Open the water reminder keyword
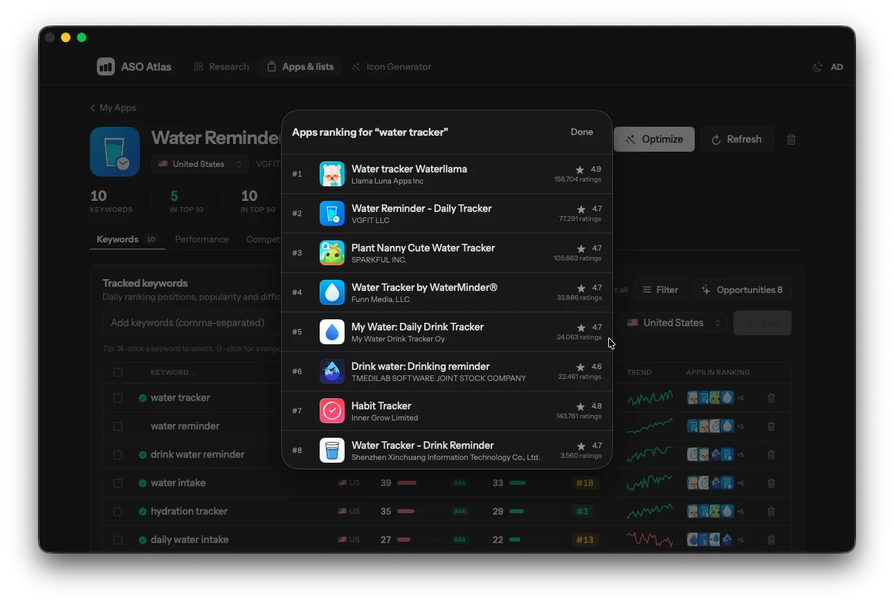This screenshot has height=604, width=894. tap(185, 427)
